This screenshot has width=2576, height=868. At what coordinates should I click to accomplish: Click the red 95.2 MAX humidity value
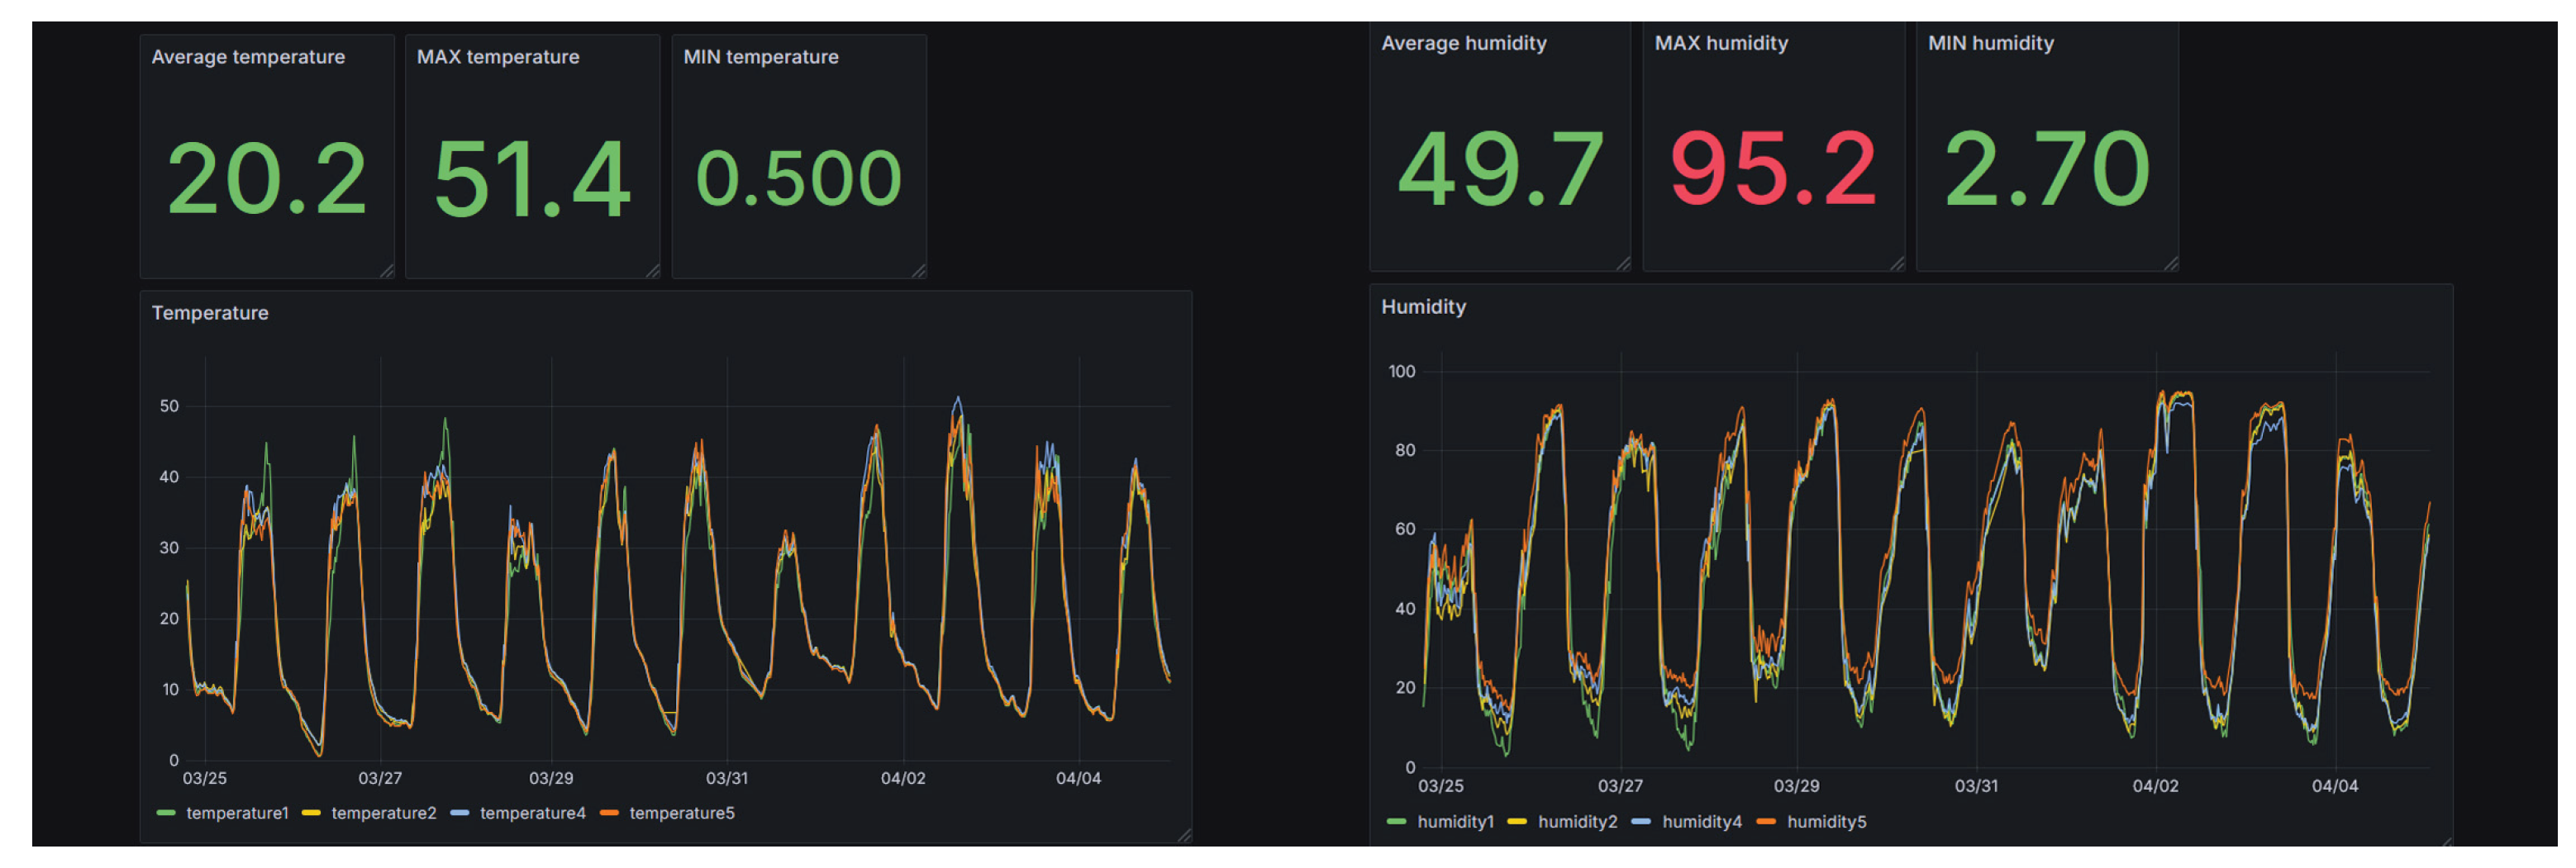pyautogui.click(x=1772, y=170)
